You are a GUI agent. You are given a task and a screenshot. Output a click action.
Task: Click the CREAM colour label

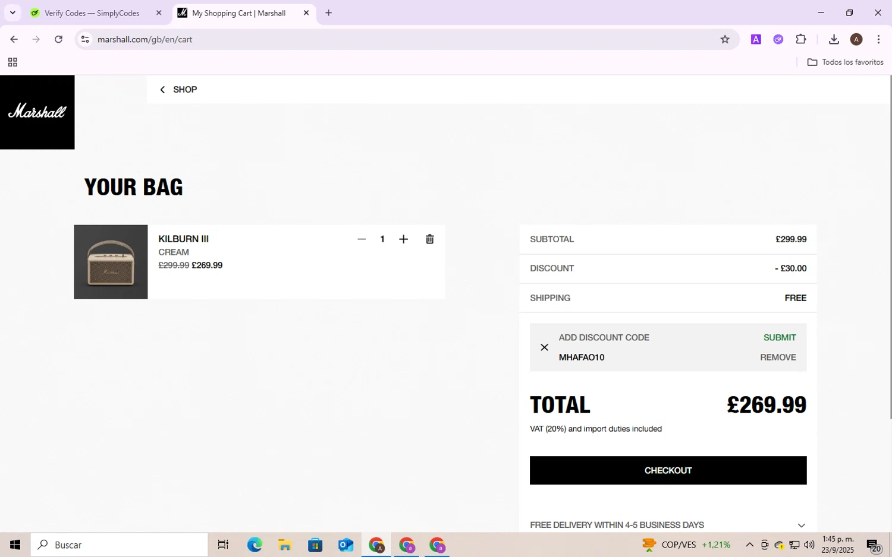[174, 252]
